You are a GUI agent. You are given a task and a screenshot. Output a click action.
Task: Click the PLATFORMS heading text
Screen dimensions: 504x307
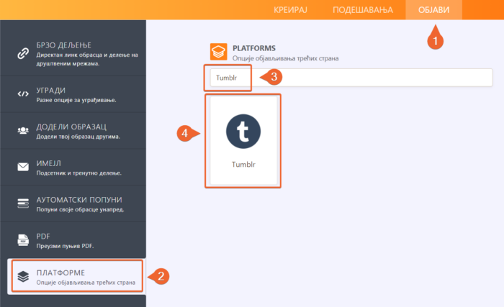[254, 48]
